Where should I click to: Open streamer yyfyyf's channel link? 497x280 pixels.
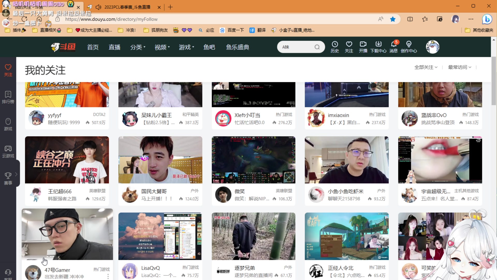coord(54,115)
